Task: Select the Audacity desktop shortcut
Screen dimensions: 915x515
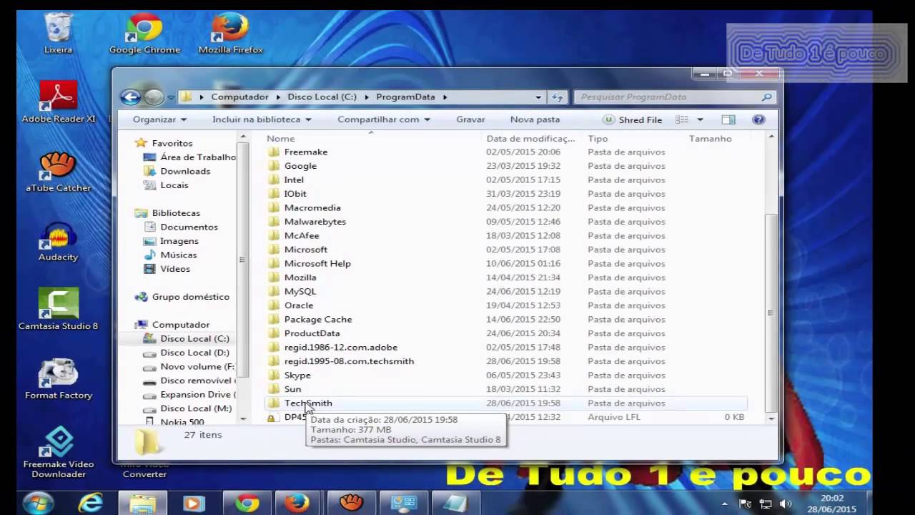Action: tap(59, 242)
